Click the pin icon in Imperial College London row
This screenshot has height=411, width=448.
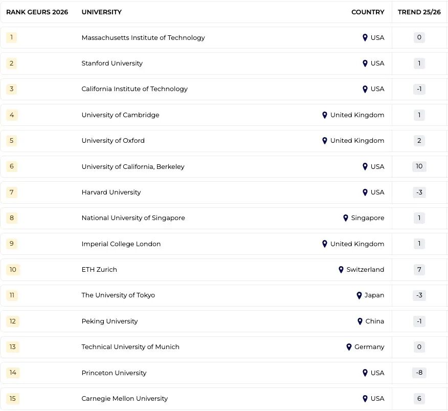coord(325,244)
